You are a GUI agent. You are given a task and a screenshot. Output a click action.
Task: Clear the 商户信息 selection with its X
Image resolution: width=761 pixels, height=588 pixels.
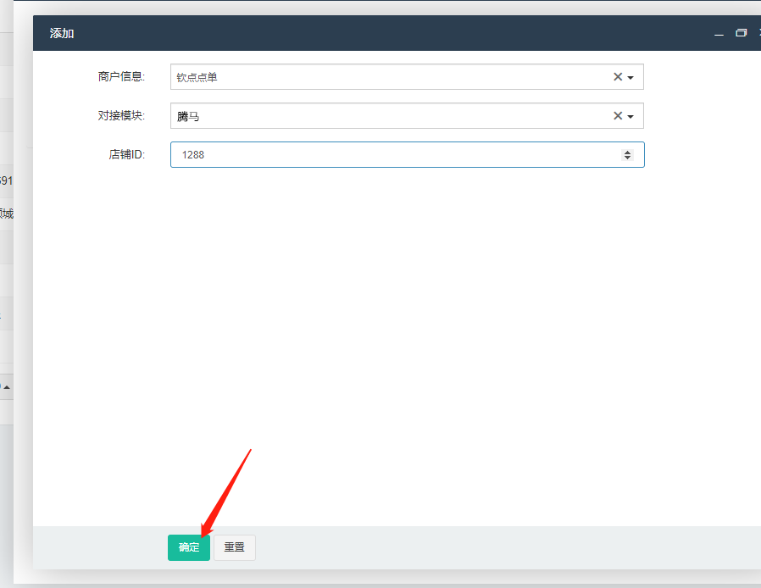pyautogui.click(x=617, y=76)
